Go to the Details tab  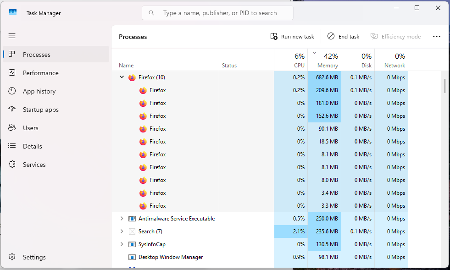click(x=56, y=146)
